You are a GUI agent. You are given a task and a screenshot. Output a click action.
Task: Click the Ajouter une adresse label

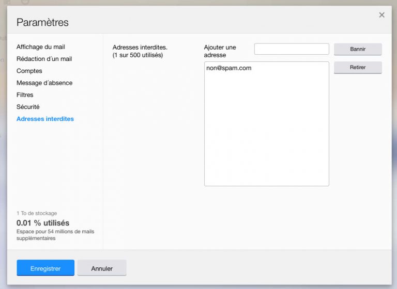(220, 51)
